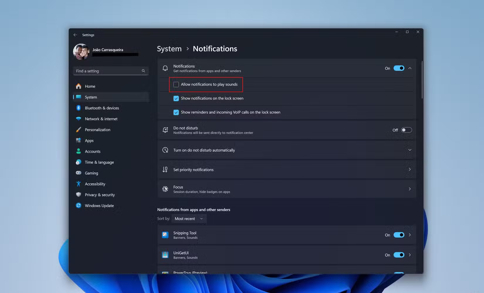The image size is (484, 293).
Task: Click the Bluetooth & devices icon
Action: coord(79,108)
